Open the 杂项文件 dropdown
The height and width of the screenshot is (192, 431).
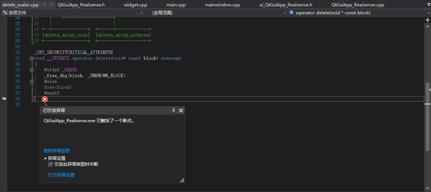pos(141,12)
